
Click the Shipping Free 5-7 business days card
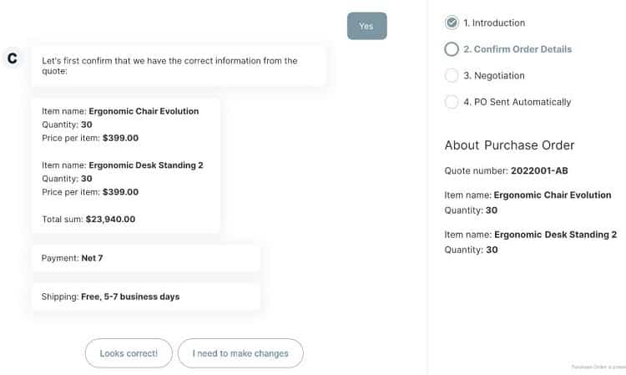[146, 296]
